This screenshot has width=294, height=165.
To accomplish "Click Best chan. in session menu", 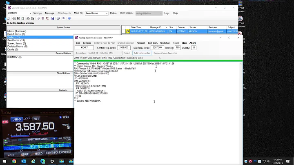I will tap(153, 43).
